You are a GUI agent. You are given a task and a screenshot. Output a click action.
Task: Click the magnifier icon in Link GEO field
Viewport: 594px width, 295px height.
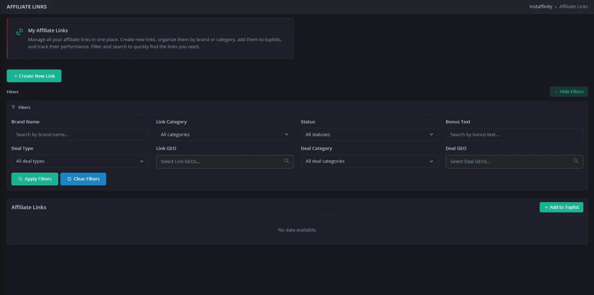click(287, 161)
